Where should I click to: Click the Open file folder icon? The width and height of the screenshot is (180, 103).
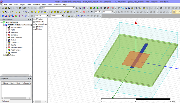(x=6, y=8)
